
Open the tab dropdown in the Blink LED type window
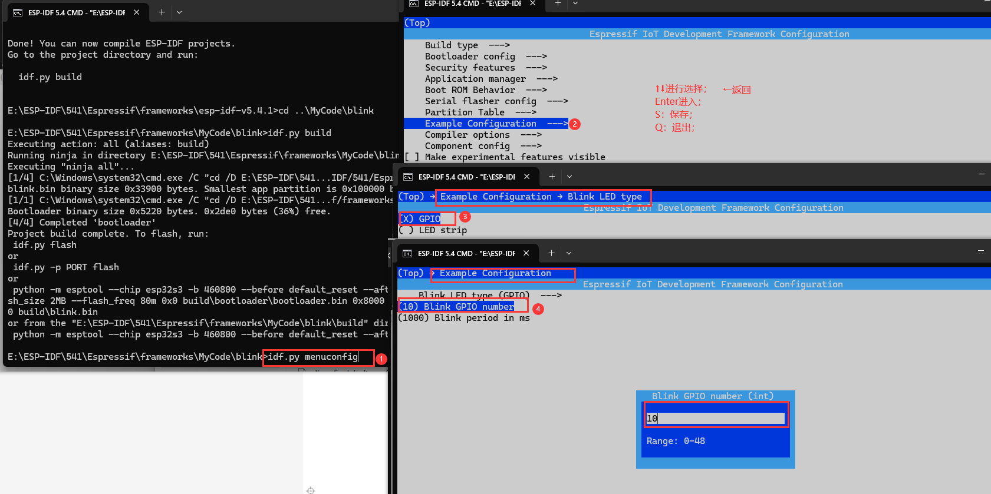569,177
